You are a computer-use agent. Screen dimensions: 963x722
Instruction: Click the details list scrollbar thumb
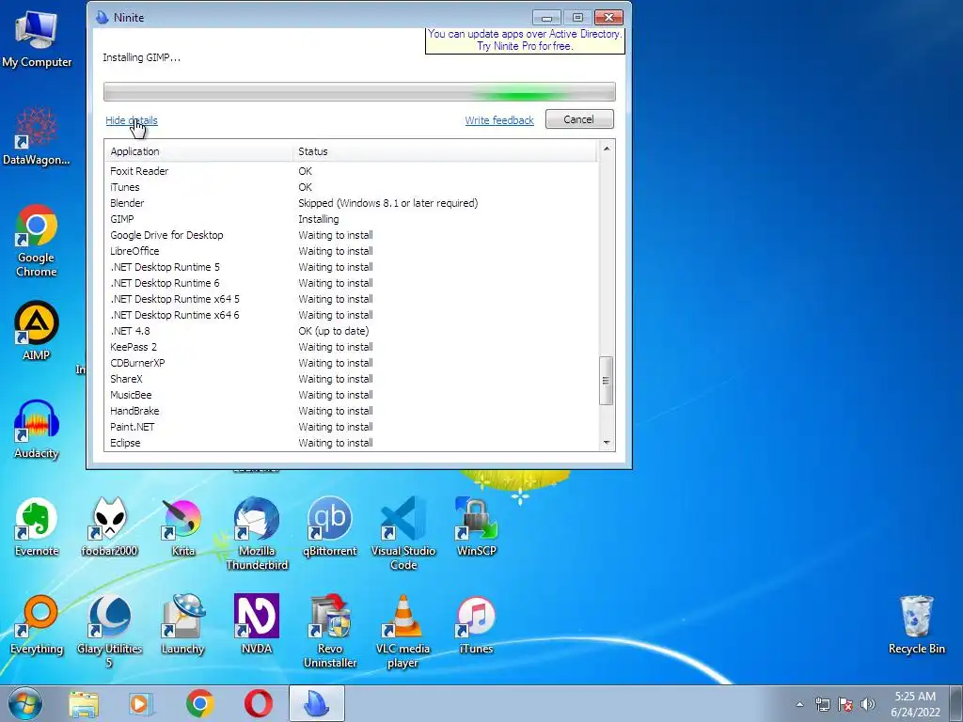[607, 381]
